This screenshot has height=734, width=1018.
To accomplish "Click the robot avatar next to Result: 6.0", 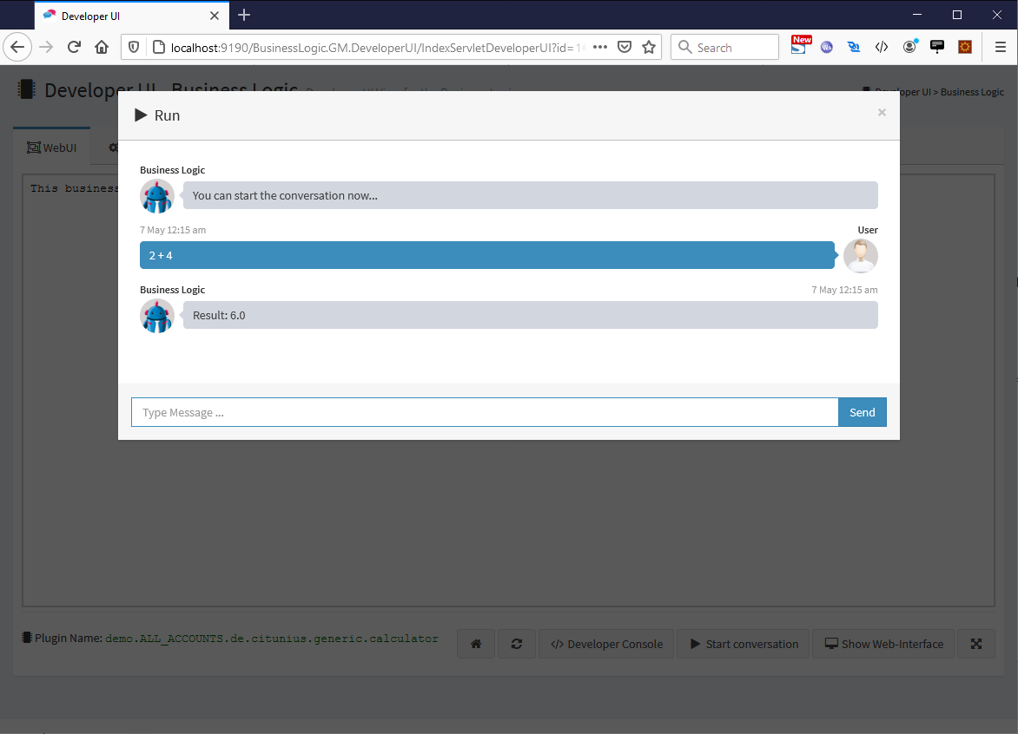I will [x=157, y=316].
